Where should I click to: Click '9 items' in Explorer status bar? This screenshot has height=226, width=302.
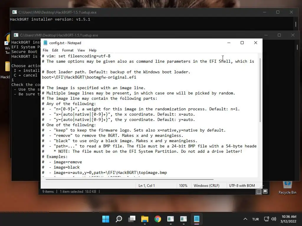48,191
